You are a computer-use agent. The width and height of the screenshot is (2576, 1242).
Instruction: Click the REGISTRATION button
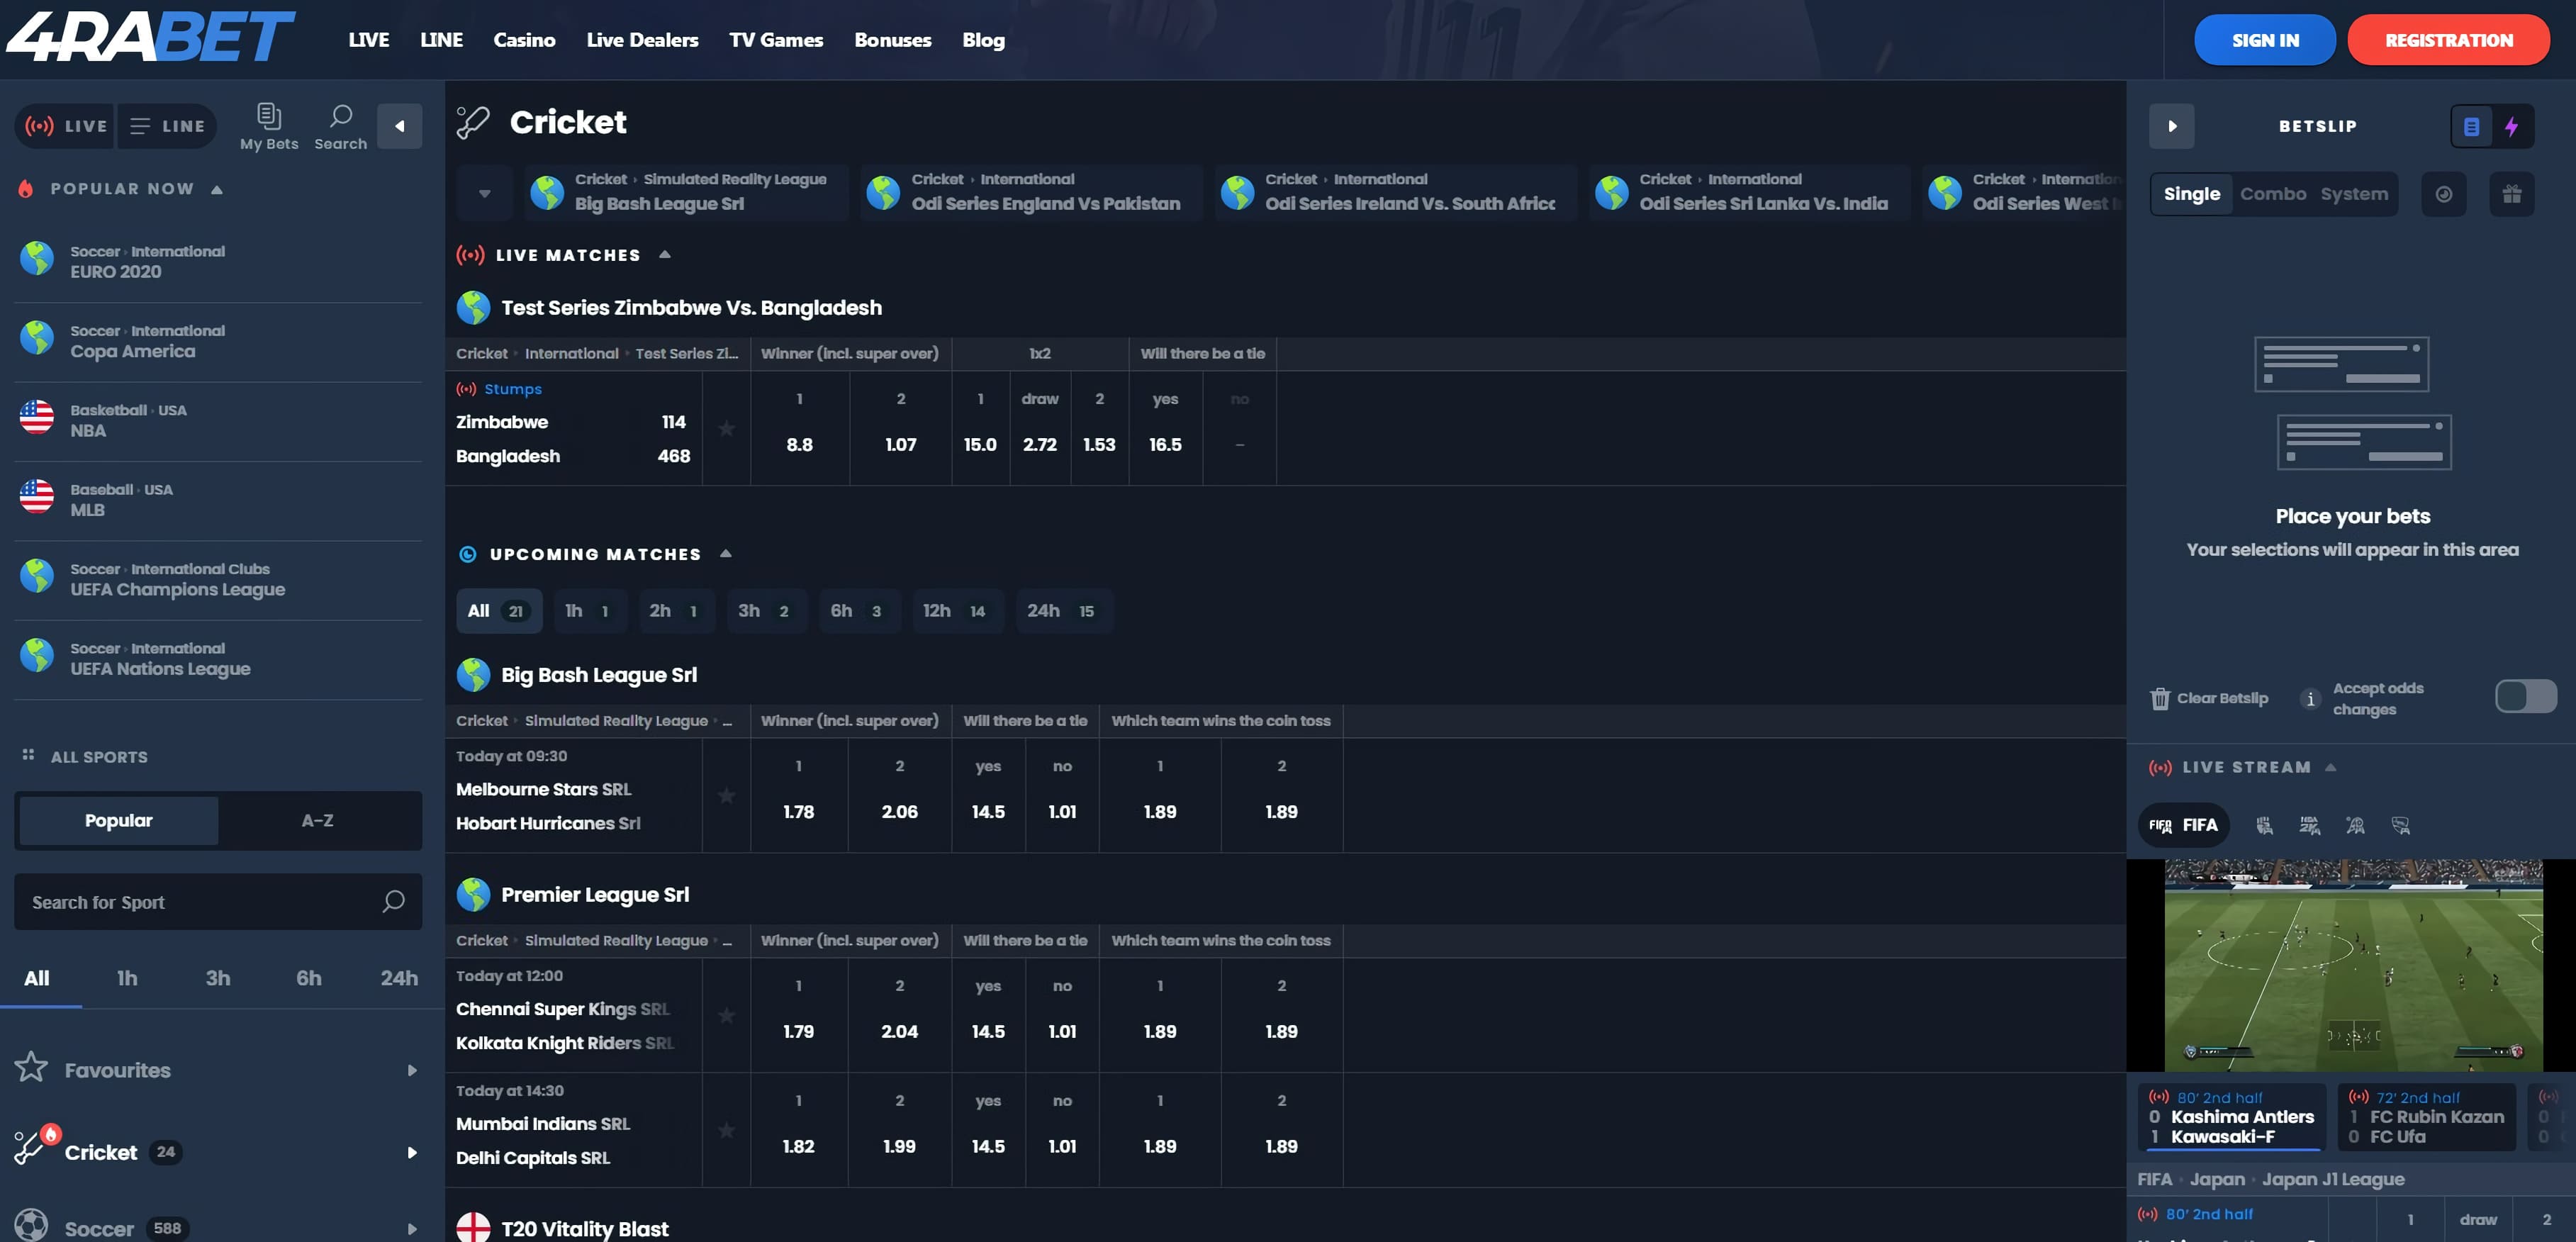click(x=2448, y=40)
